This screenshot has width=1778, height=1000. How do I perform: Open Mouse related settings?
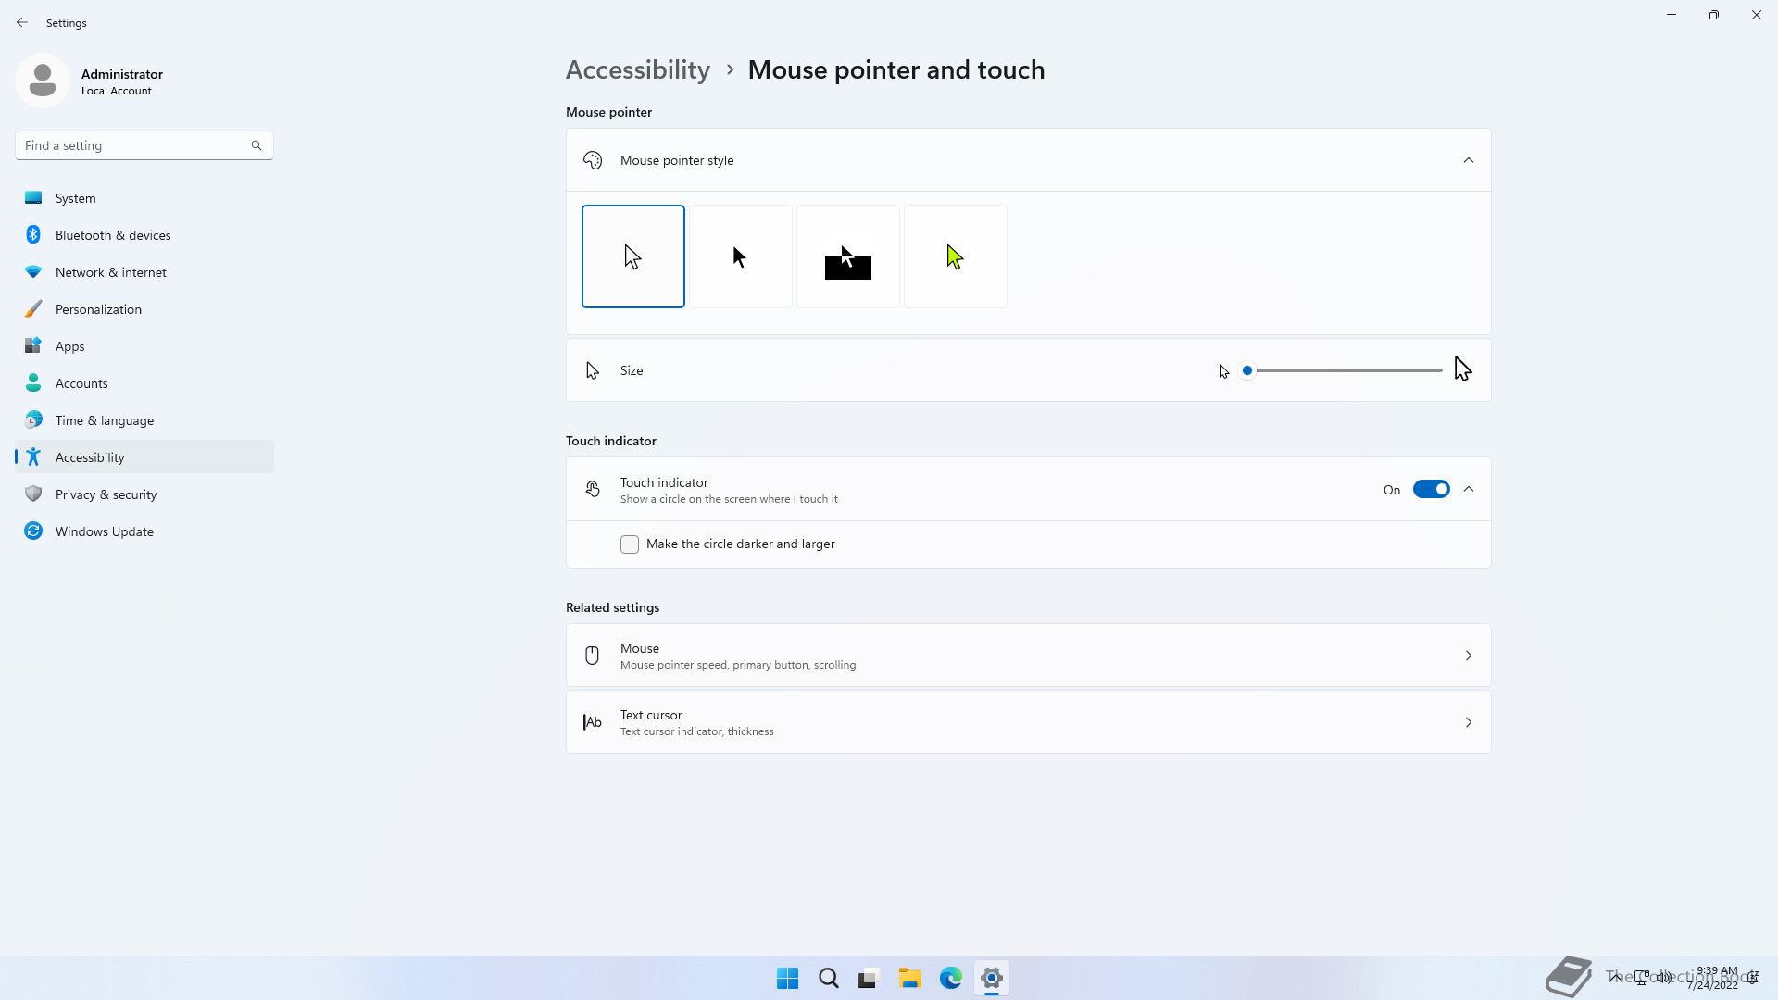click(x=1028, y=656)
